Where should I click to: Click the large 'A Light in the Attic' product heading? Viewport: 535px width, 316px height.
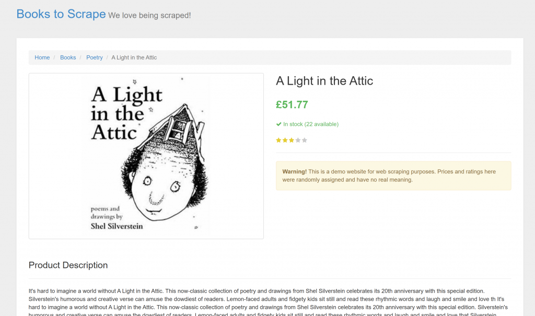pyautogui.click(x=324, y=81)
